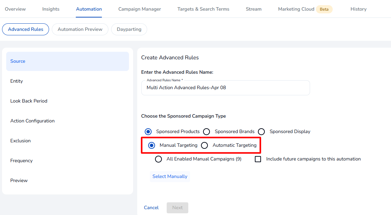Jump to the Look Back Period step
391x215 pixels.
click(29, 101)
